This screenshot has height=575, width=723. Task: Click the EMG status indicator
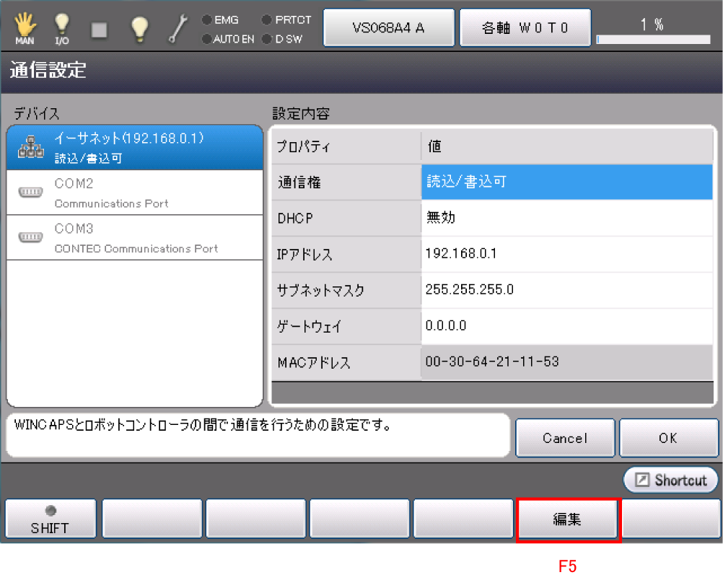tap(221, 20)
